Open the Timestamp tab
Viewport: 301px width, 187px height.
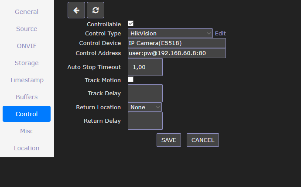[27, 80]
